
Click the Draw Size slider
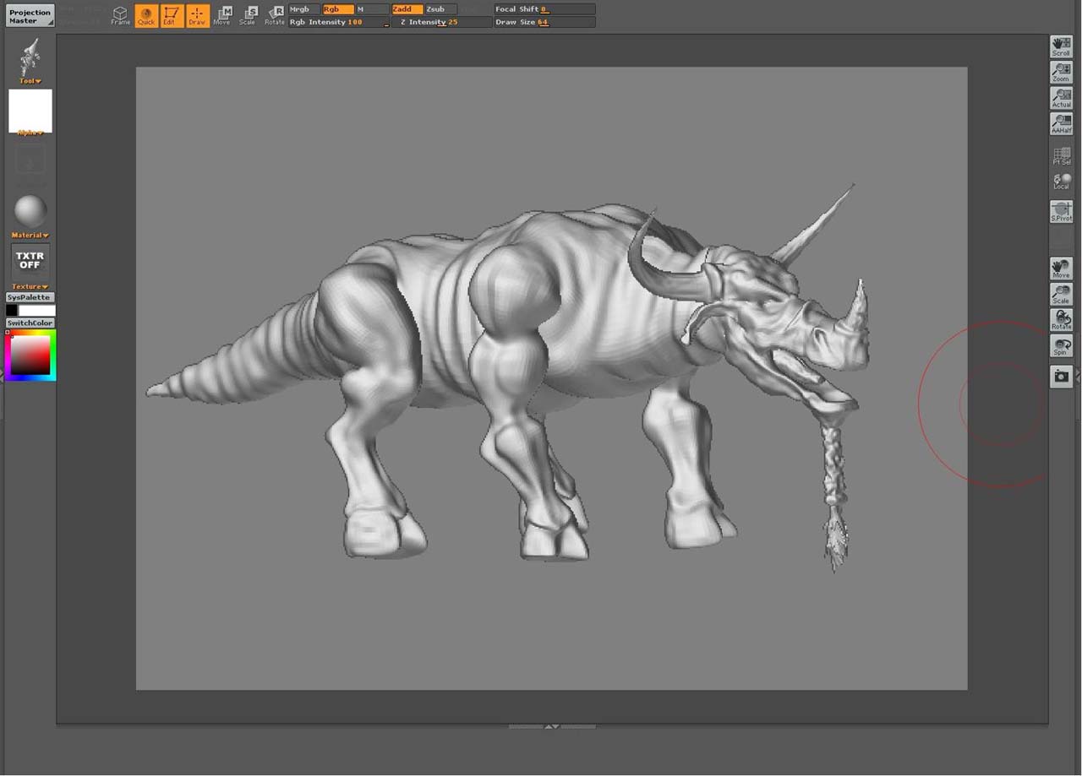544,22
